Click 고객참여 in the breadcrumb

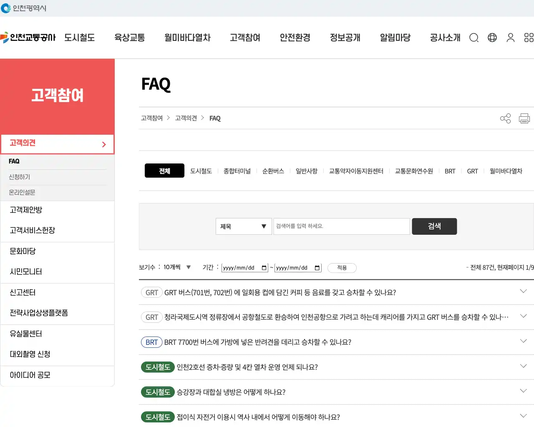pos(152,118)
